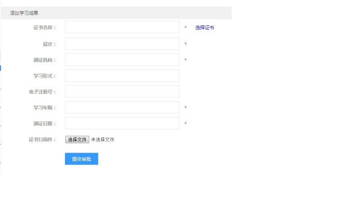The width and height of the screenshot is (361, 215).
Task: Click the 未选择文件 status text
Action: pos(103,140)
